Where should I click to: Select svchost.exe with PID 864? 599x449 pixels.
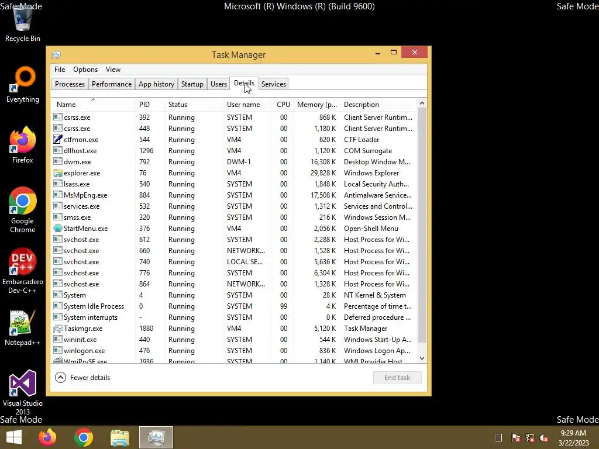[x=234, y=284]
